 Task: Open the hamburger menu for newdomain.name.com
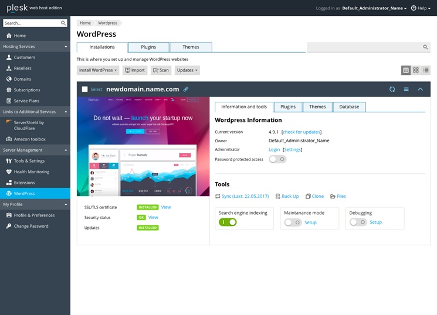(406, 89)
